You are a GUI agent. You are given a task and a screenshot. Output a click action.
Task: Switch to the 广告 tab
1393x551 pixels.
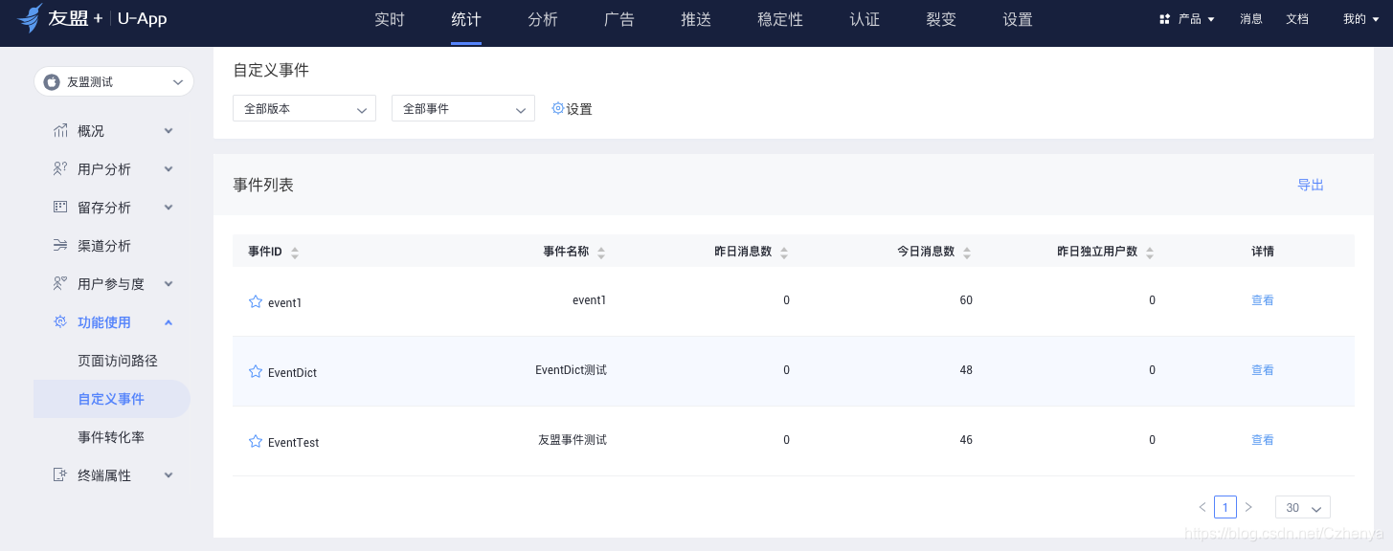pos(619,20)
